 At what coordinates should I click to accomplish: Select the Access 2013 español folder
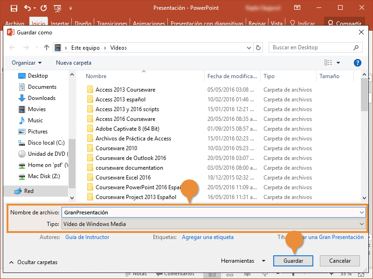tap(120, 100)
